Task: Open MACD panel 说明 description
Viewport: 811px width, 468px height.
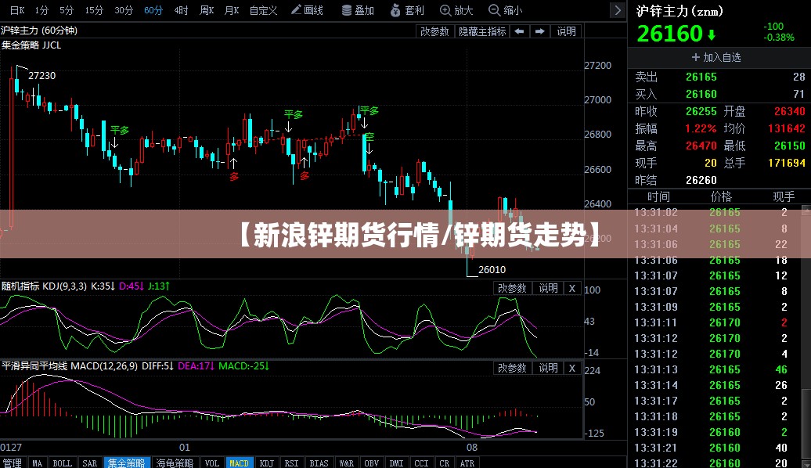Action: point(548,368)
